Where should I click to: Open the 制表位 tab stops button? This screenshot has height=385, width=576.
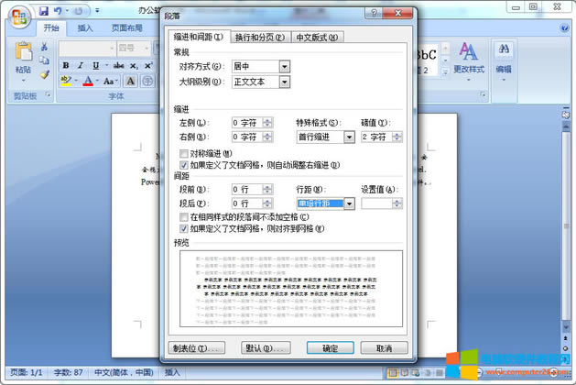(198, 348)
